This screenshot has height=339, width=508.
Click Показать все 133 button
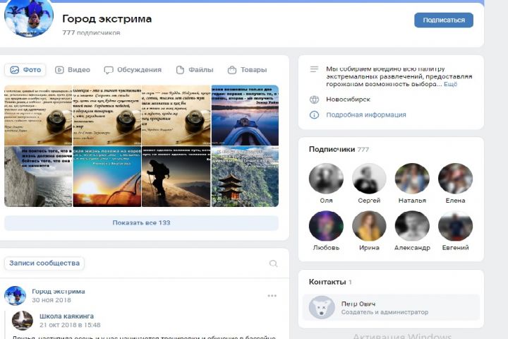[x=141, y=223]
